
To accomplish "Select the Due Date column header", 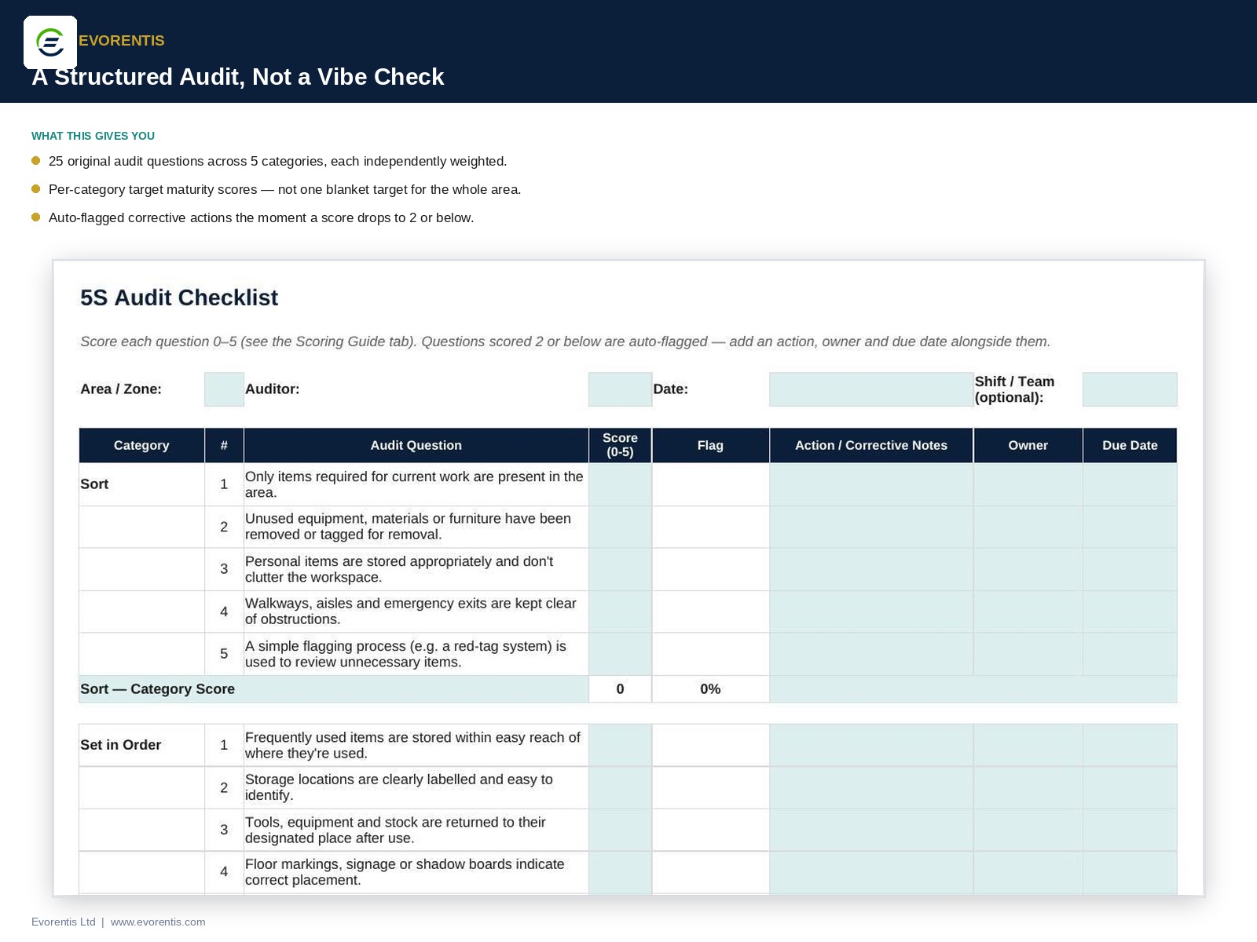I will coord(1130,445).
